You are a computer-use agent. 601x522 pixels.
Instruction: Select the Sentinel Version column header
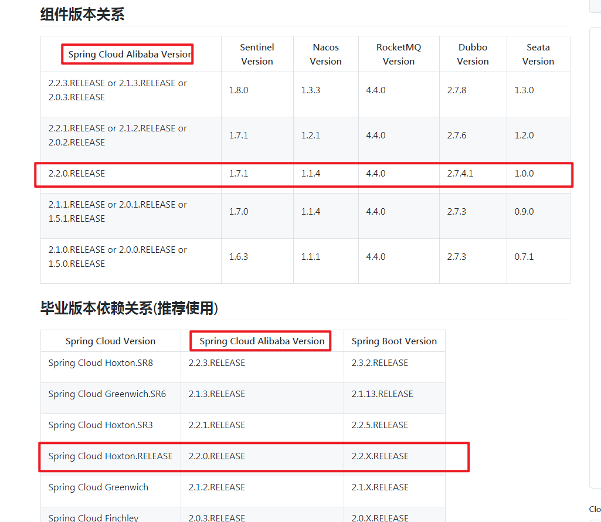257,54
